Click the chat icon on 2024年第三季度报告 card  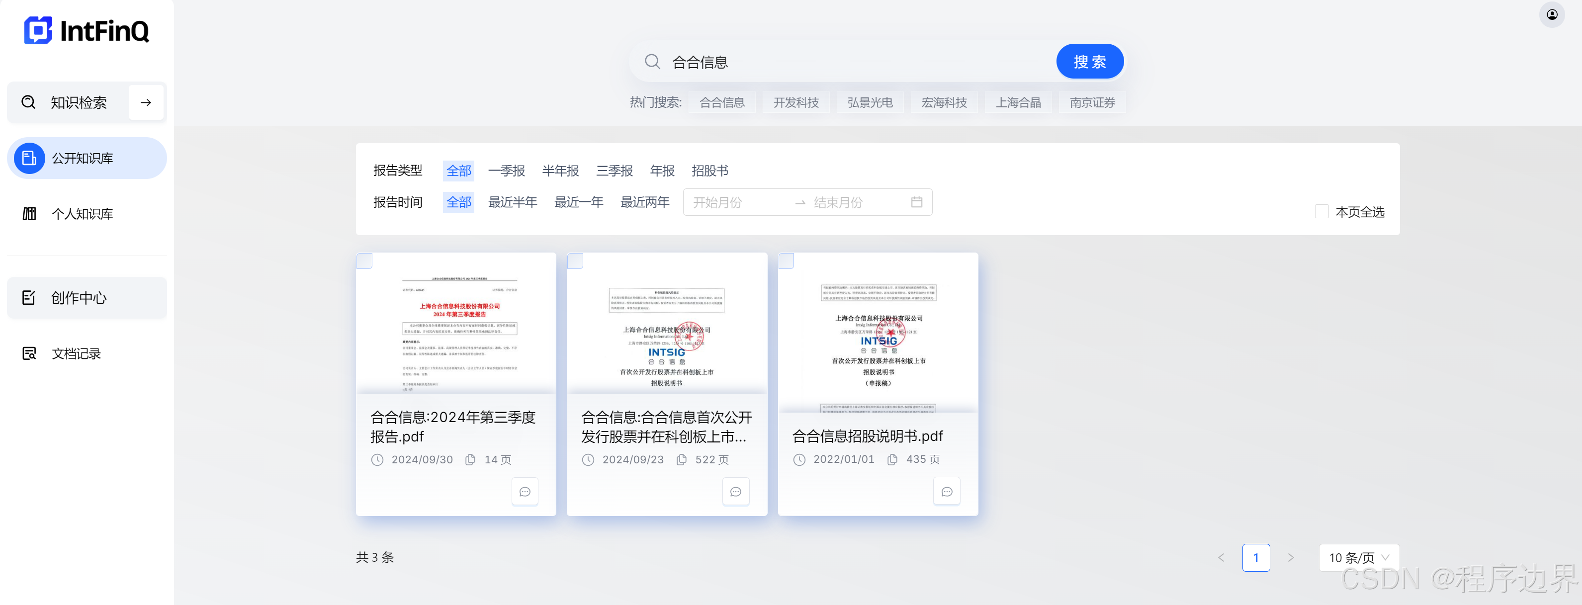(x=525, y=491)
